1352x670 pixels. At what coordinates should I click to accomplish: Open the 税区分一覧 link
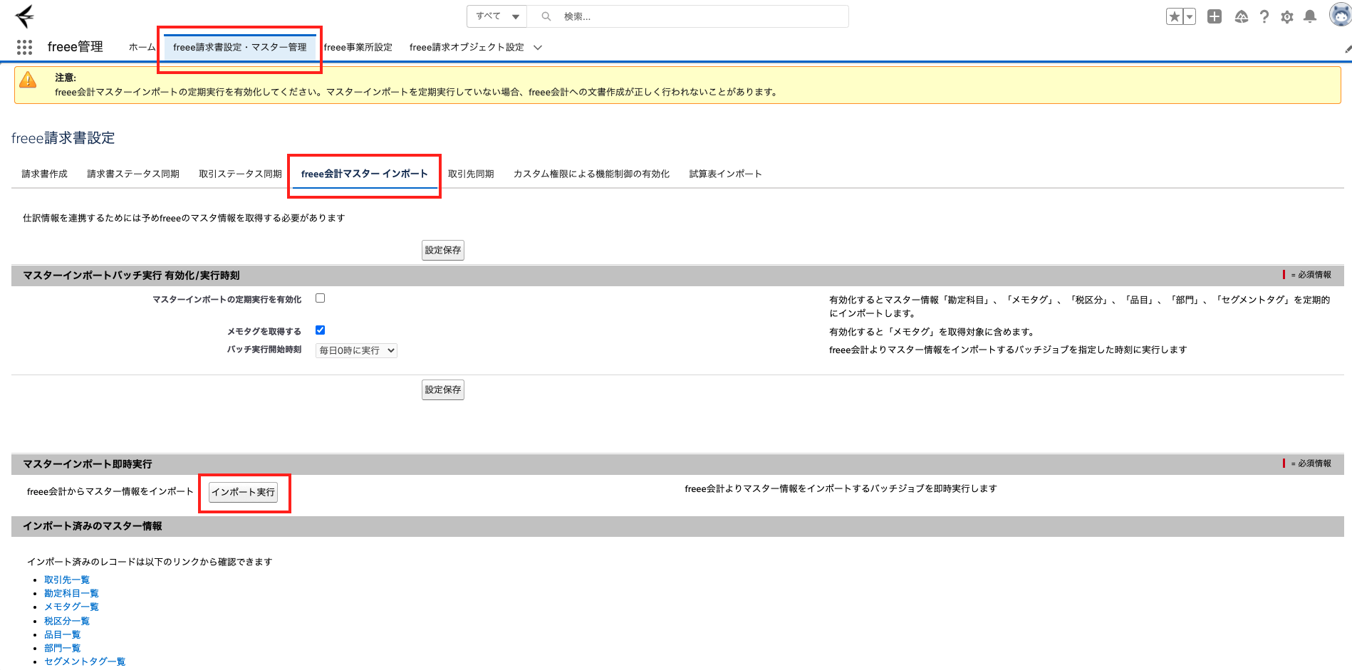pos(67,621)
